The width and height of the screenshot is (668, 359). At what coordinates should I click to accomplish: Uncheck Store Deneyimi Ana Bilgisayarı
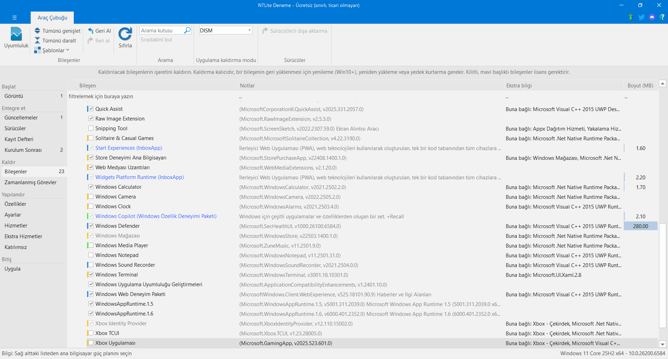pos(91,157)
